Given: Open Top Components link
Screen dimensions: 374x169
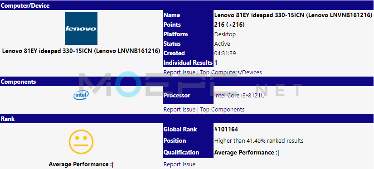Looking at the screenshot, I should pos(222,110).
